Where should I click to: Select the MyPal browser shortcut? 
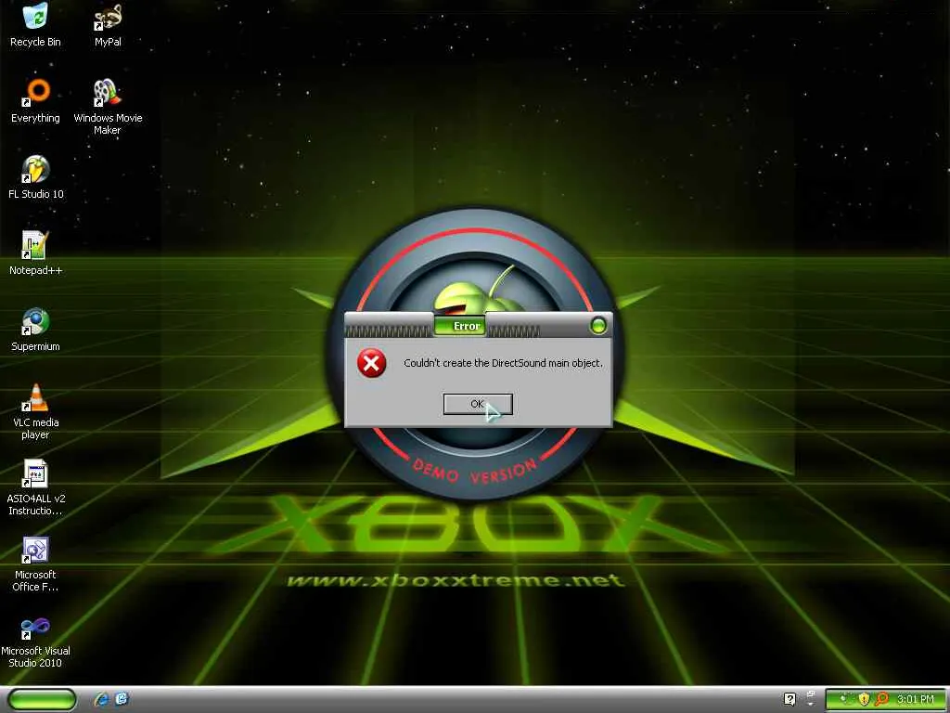(x=108, y=25)
